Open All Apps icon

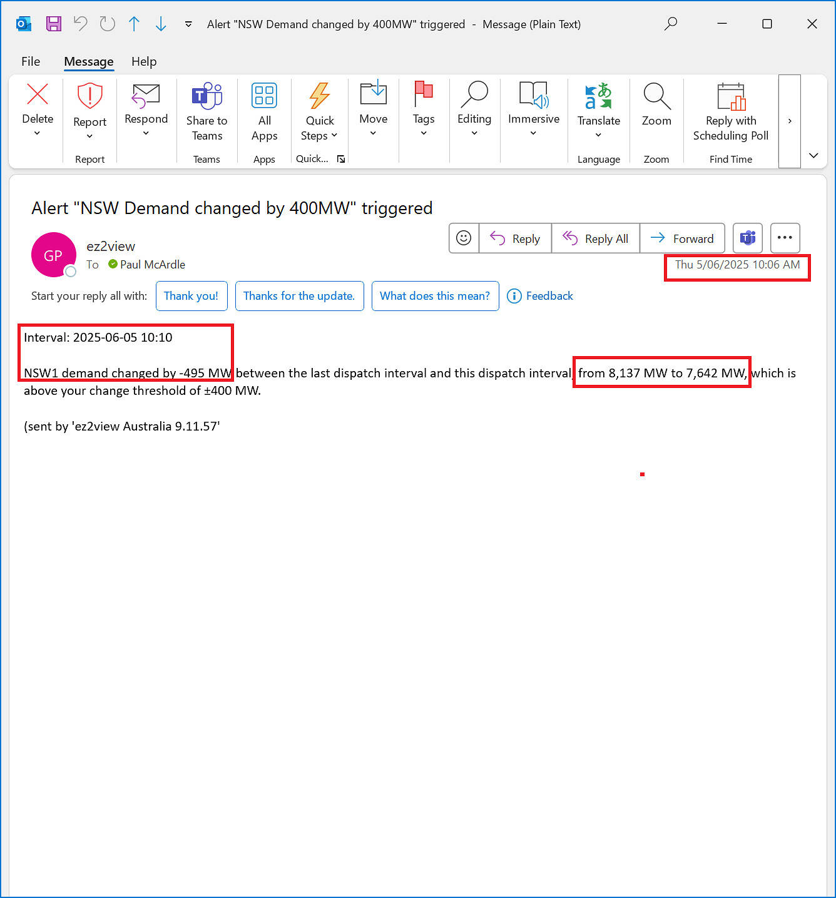264,96
